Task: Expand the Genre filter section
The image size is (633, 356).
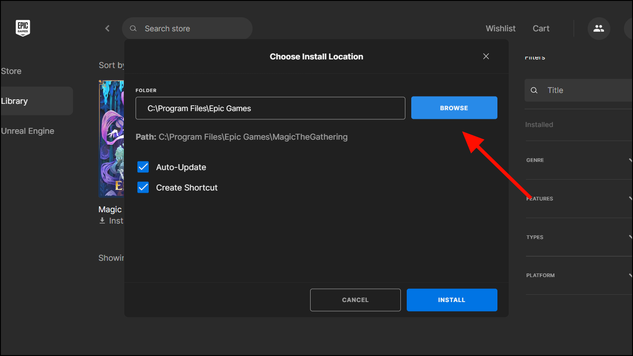Action: pos(579,160)
